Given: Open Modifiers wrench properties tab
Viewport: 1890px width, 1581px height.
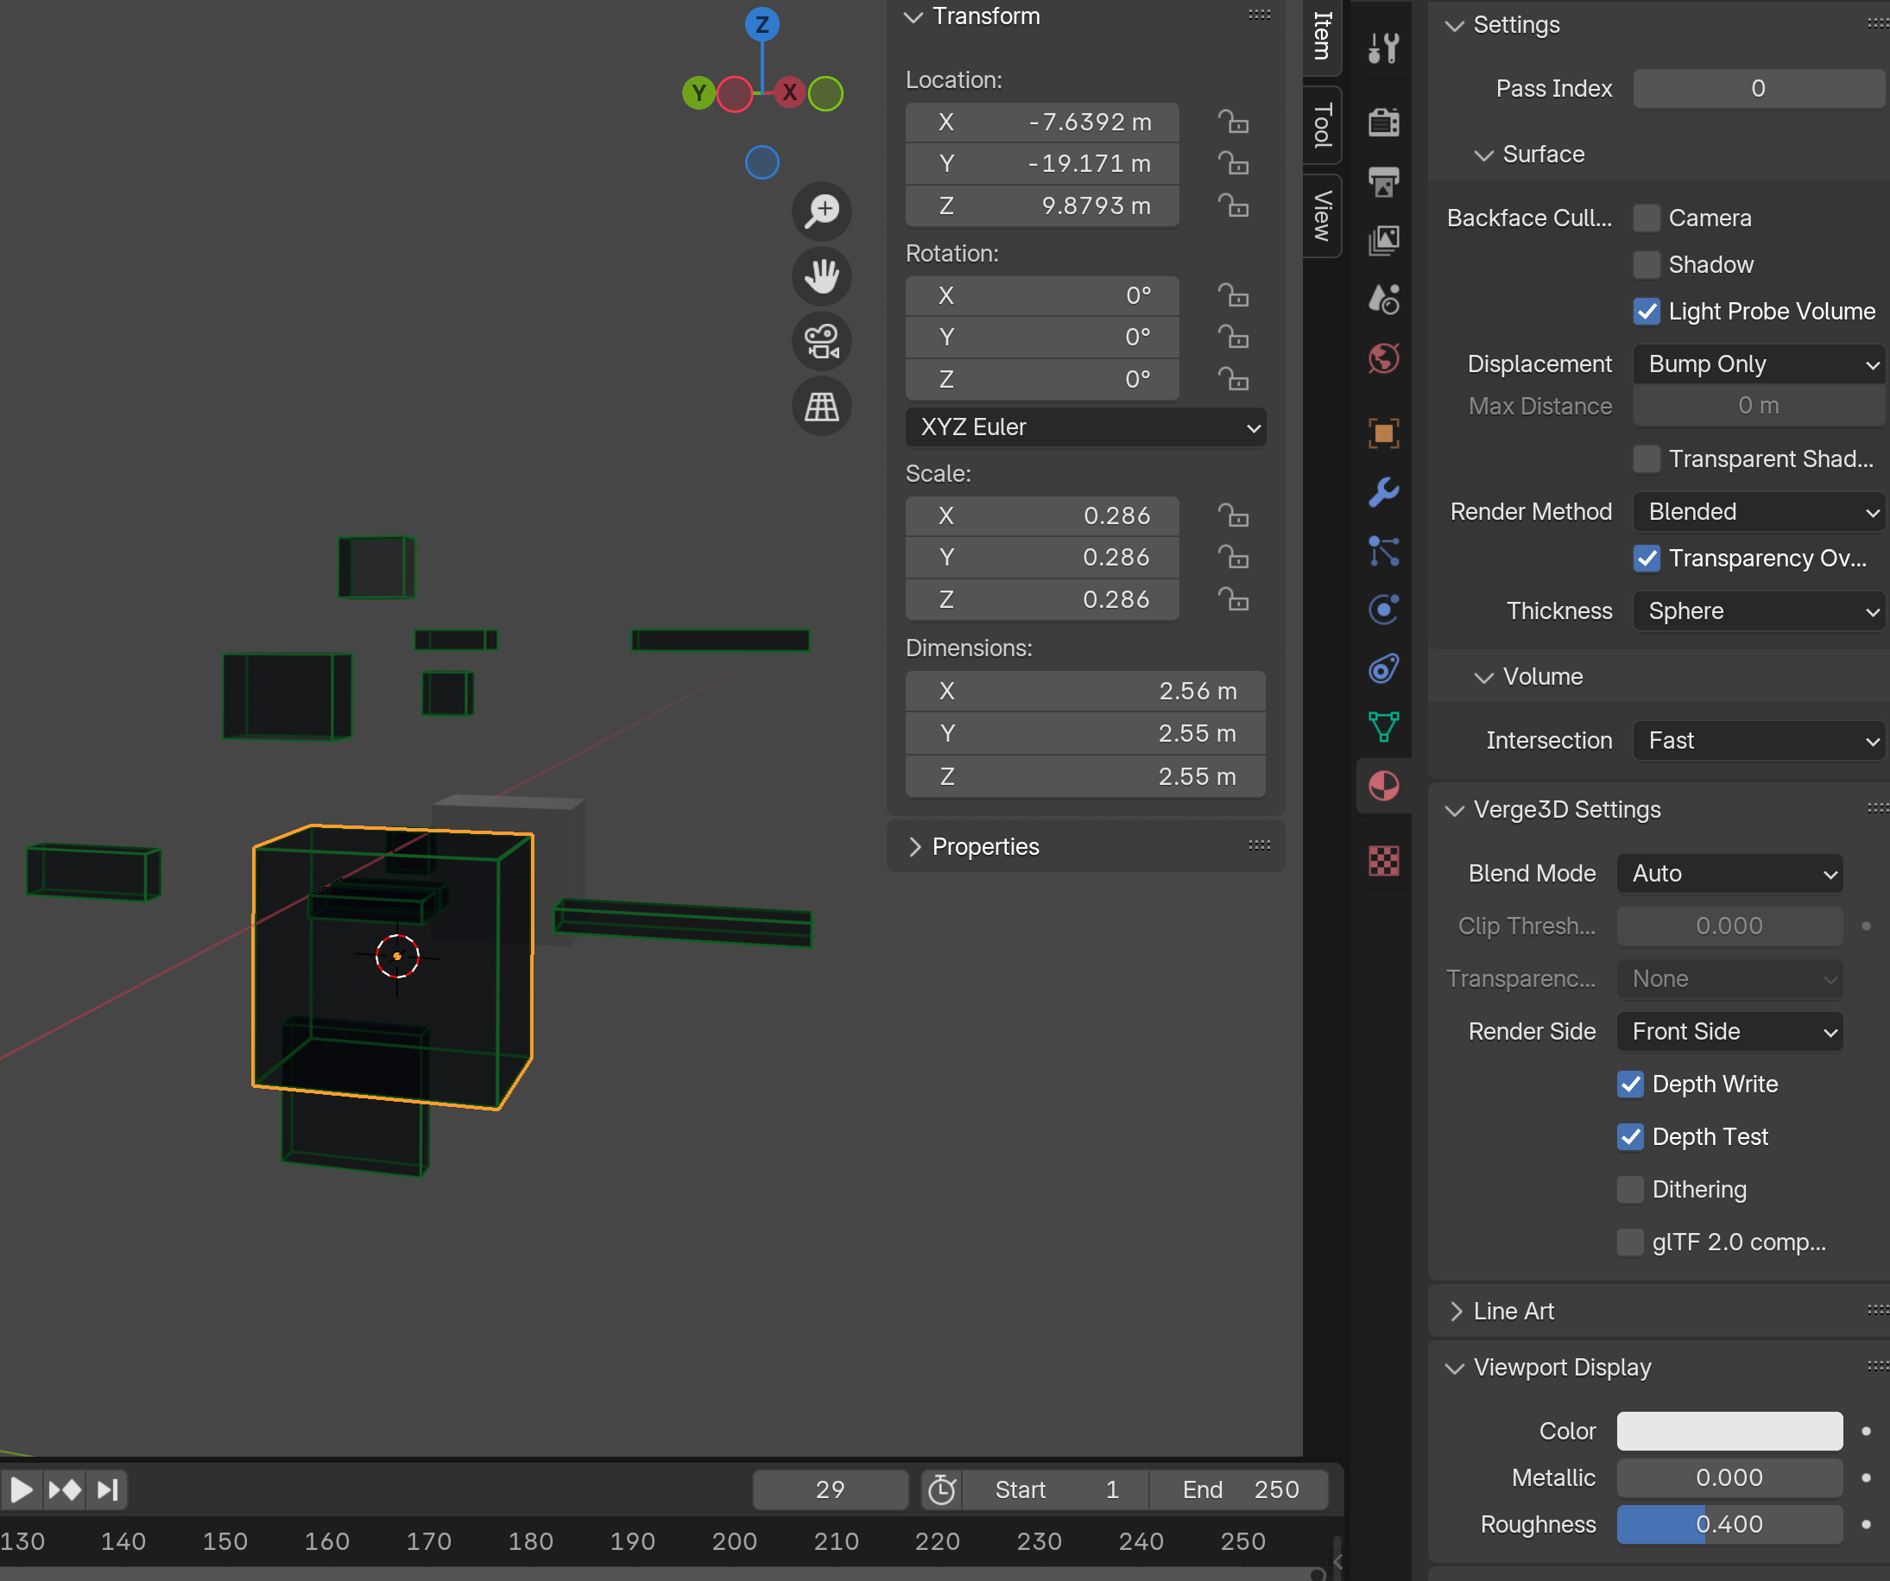Looking at the screenshot, I should pyautogui.click(x=1383, y=492).
